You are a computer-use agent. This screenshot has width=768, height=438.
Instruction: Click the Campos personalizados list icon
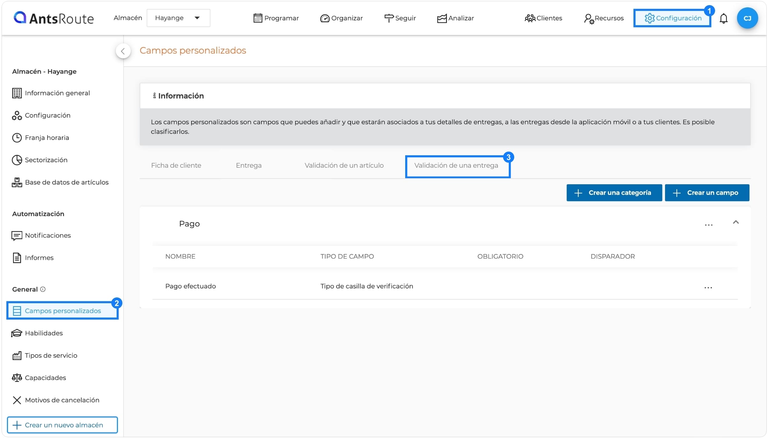(17, 311)
